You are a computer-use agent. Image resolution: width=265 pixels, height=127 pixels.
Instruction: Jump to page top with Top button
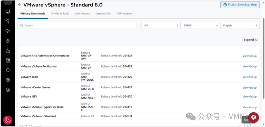(246, 120)
